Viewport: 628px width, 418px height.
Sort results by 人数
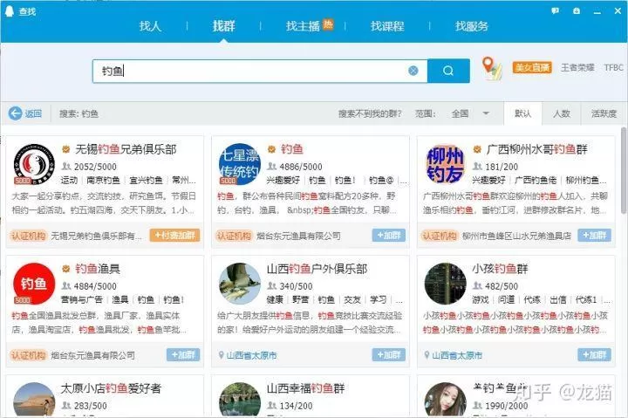pos(561,113)
